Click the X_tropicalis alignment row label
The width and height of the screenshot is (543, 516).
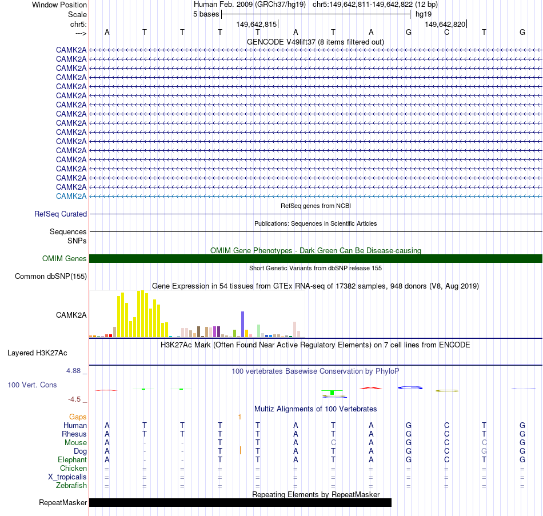point(67,477)
